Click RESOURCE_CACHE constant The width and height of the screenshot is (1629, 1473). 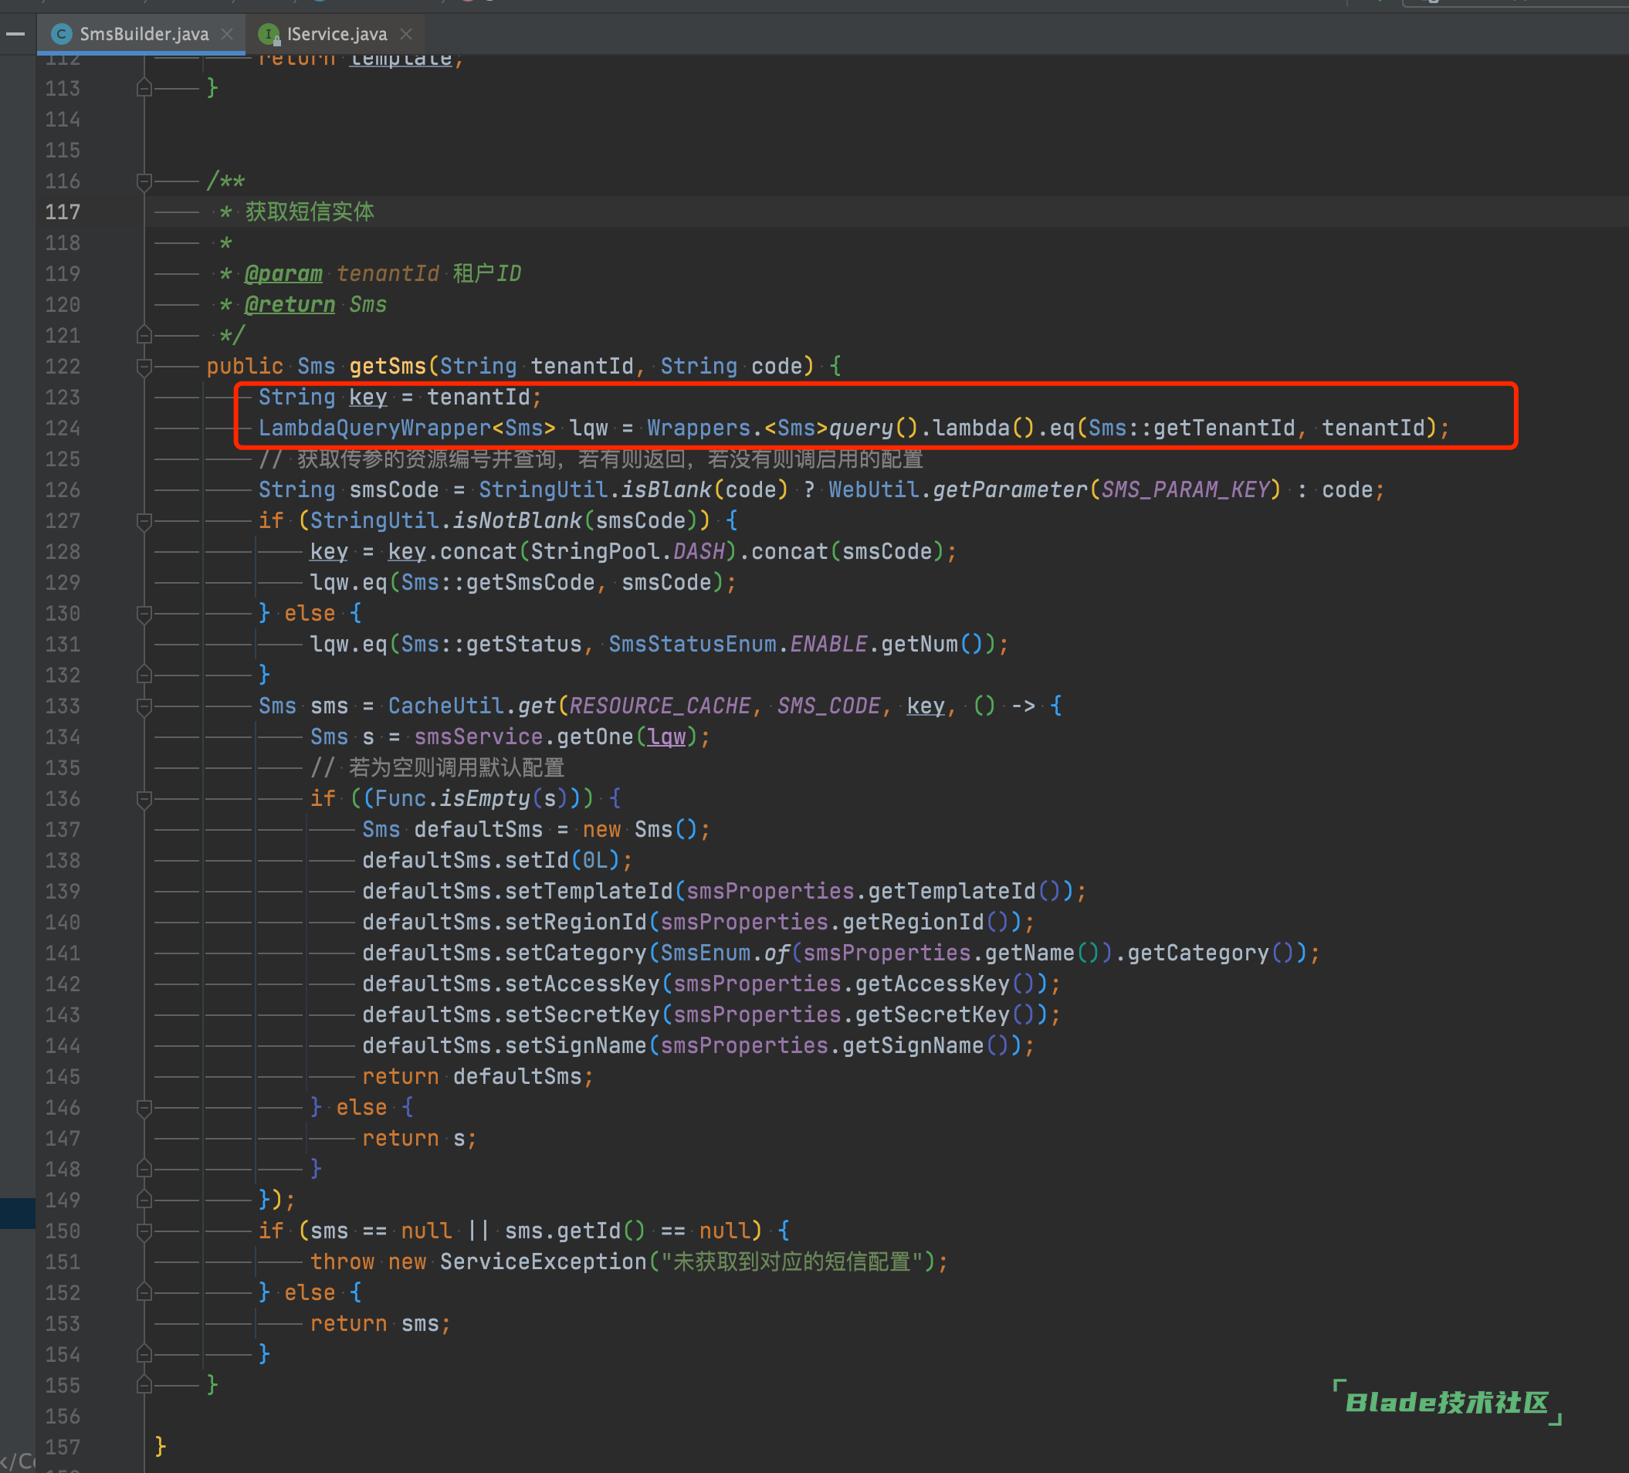660,706
